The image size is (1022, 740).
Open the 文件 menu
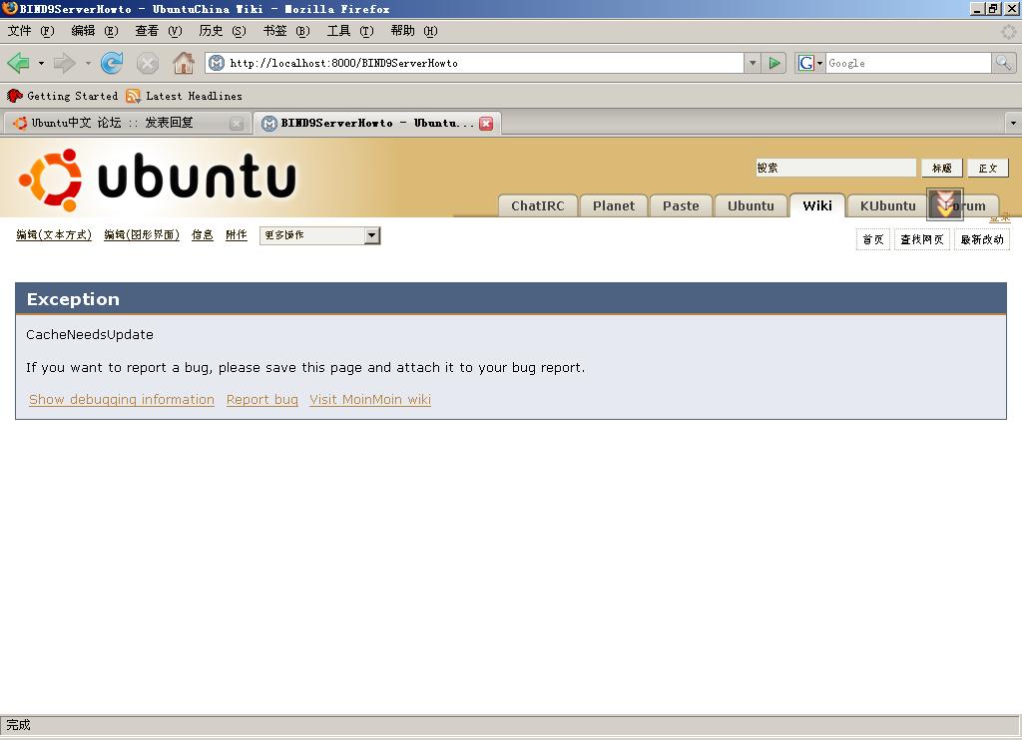pos(30,31)
